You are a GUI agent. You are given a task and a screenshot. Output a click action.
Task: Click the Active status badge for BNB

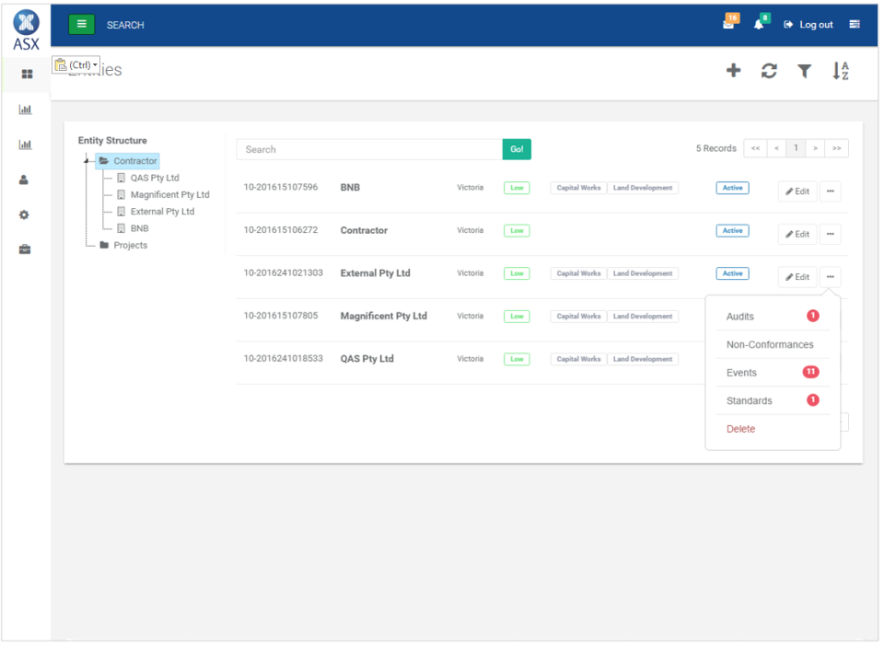(732, 188)
